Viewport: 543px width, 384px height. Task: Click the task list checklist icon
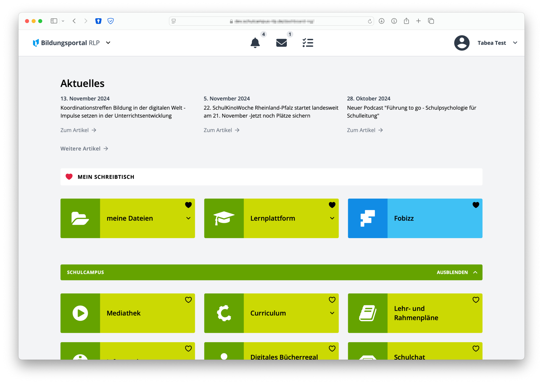308,43
